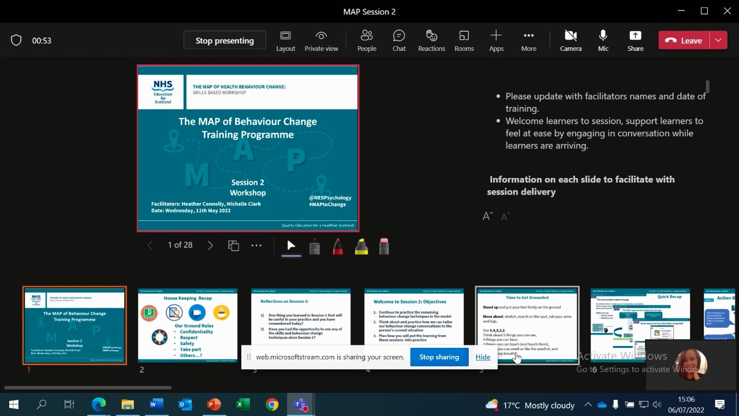Select the eraser tool
This screenshot has height=416, width=739.
(384, 247)
